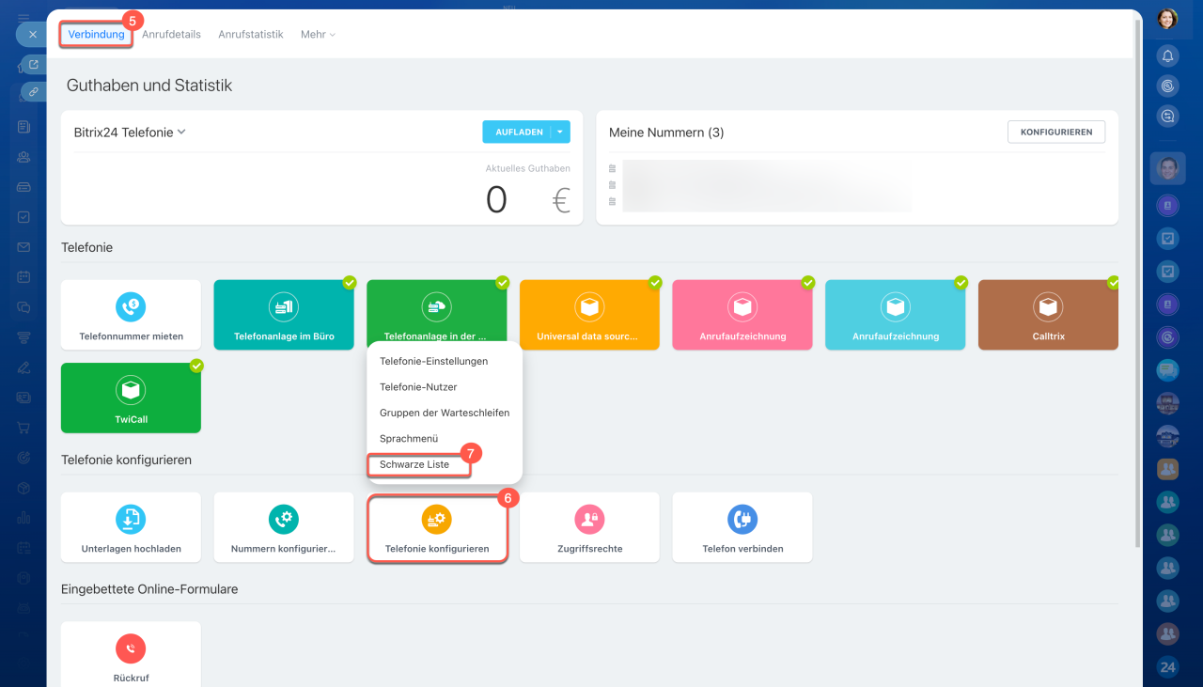Open the Aufladen button dropdown arrow
1203x687 pixels.
click(x=560, y=133)
